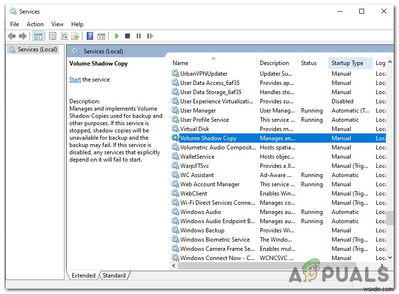Open the Action menu
This screenshot has width=399, height=294.
35,24
